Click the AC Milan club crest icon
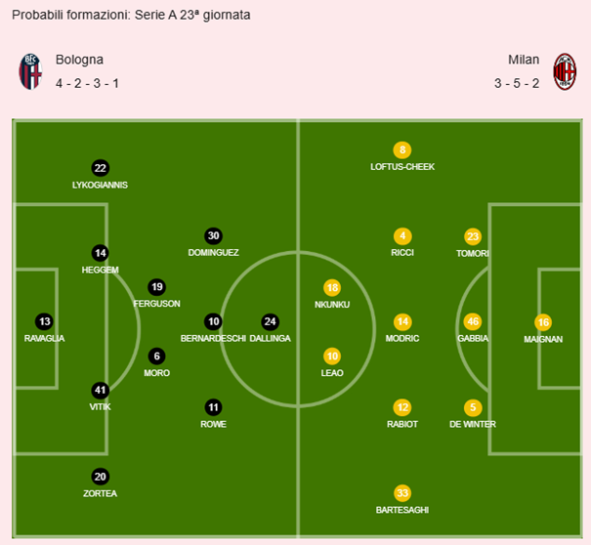 tap(565, 71)
